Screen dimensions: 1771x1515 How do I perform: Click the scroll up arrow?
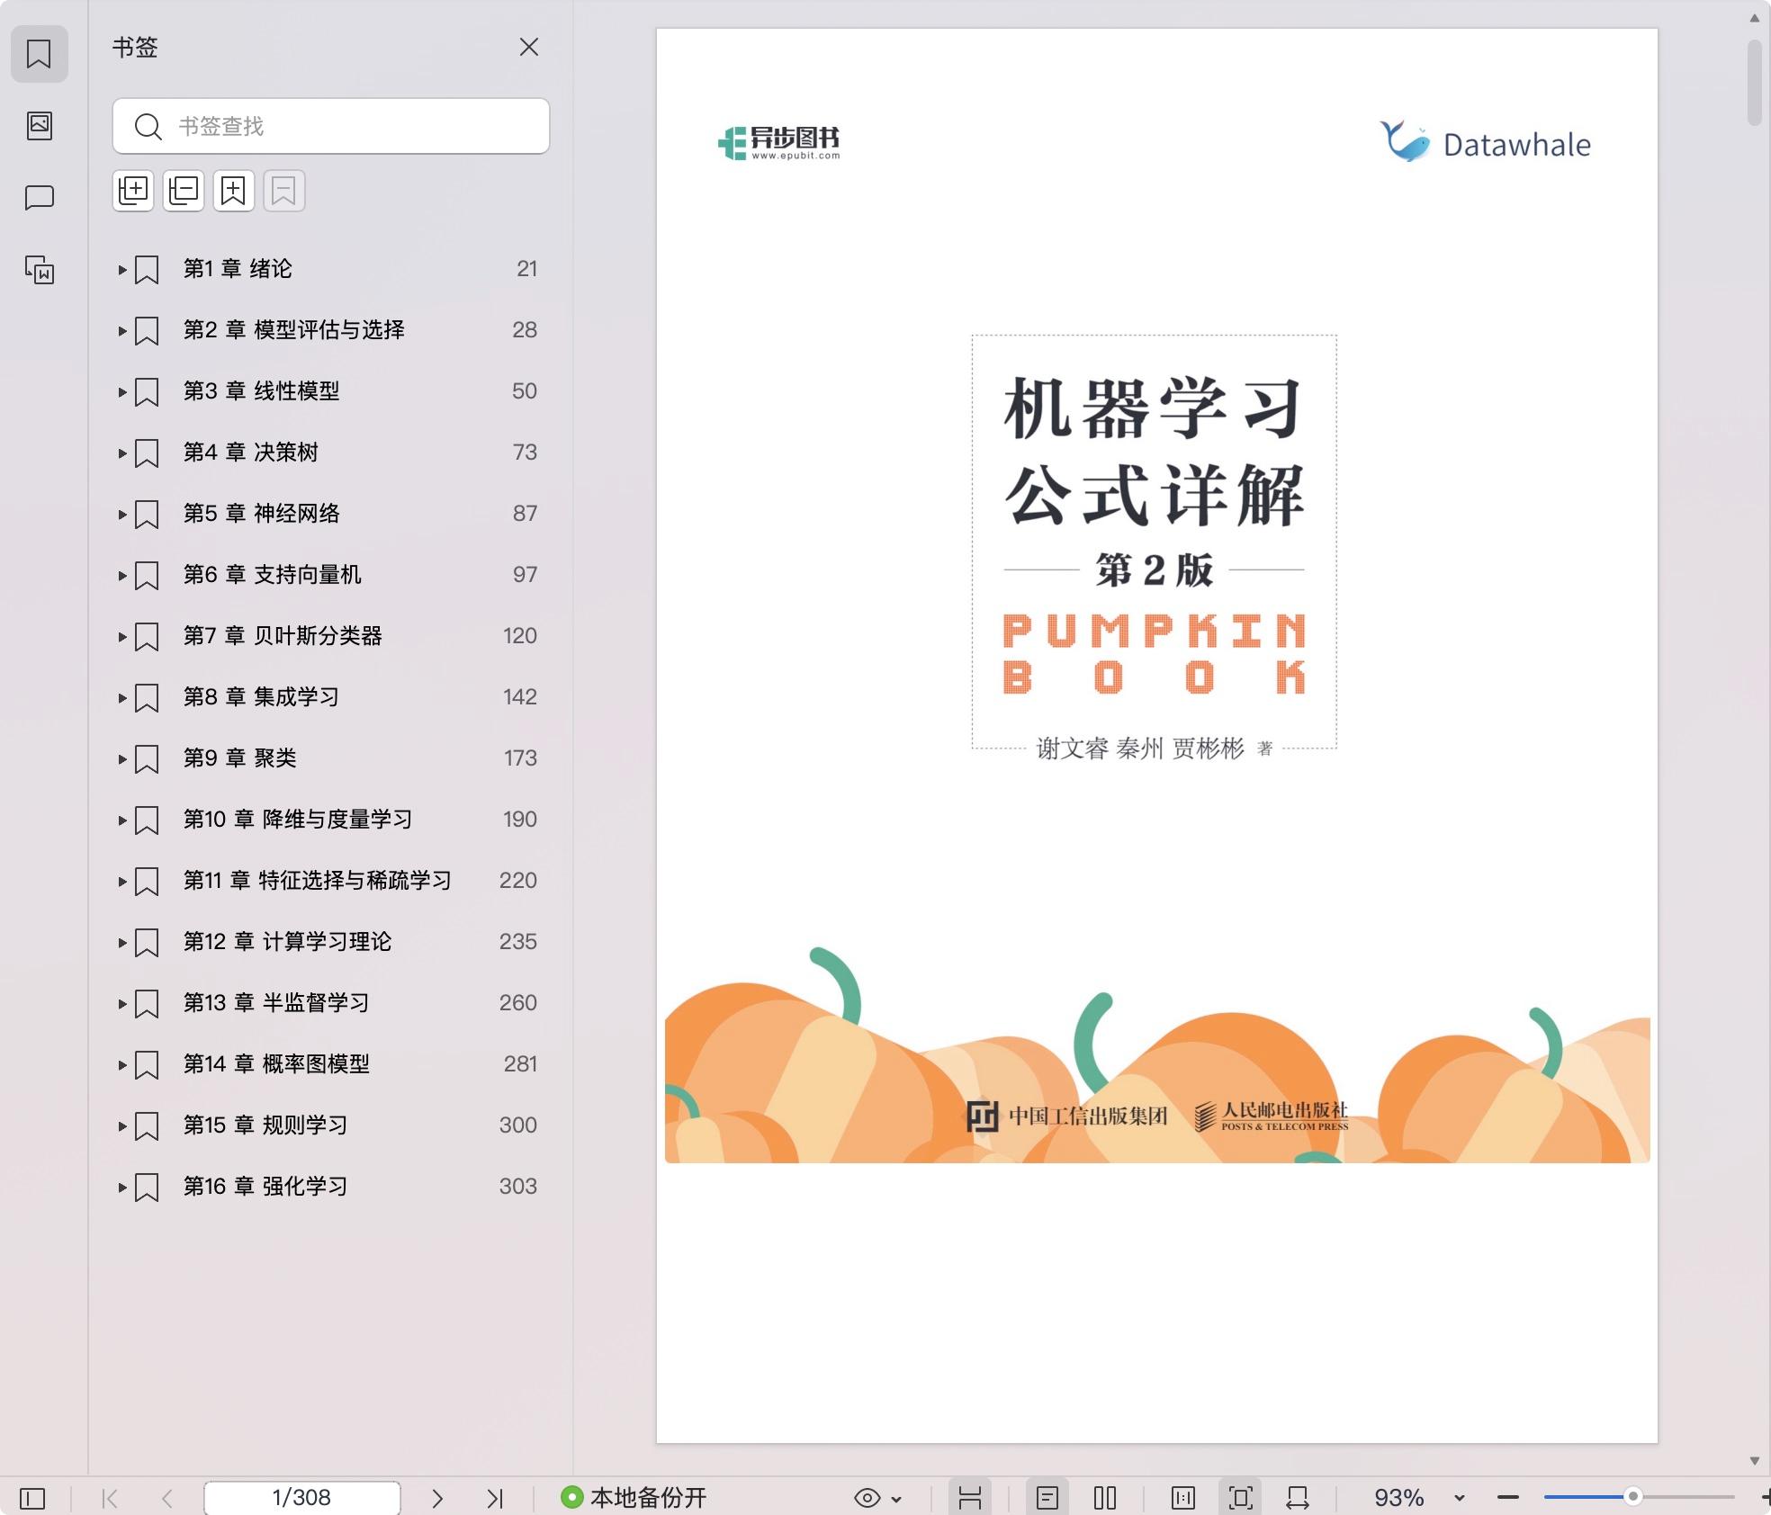pyautogui.click(x=1755, y=17)
